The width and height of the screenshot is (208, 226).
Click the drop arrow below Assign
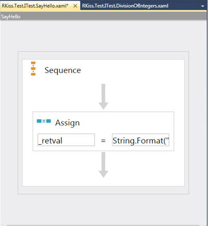coord(103,165)
